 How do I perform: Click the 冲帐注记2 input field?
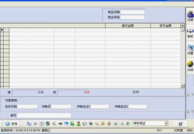[x=138, y=107]
